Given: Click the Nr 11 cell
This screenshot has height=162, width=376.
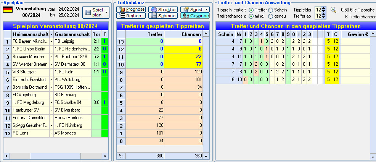Looking at the screenshot, I should point(239,57).
